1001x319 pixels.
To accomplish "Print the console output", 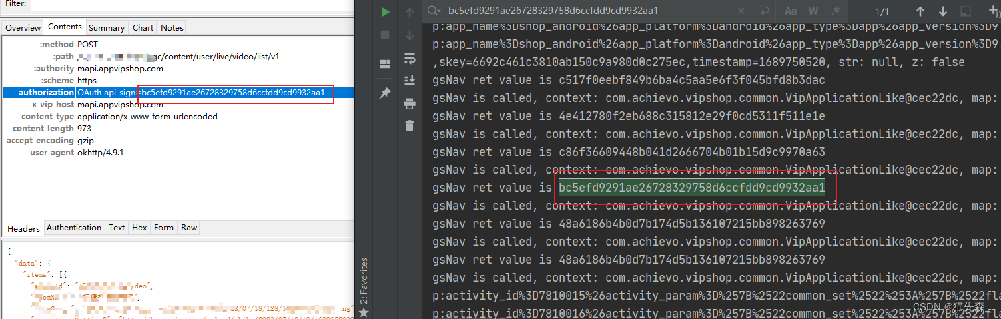I will (x=409, y=103).
